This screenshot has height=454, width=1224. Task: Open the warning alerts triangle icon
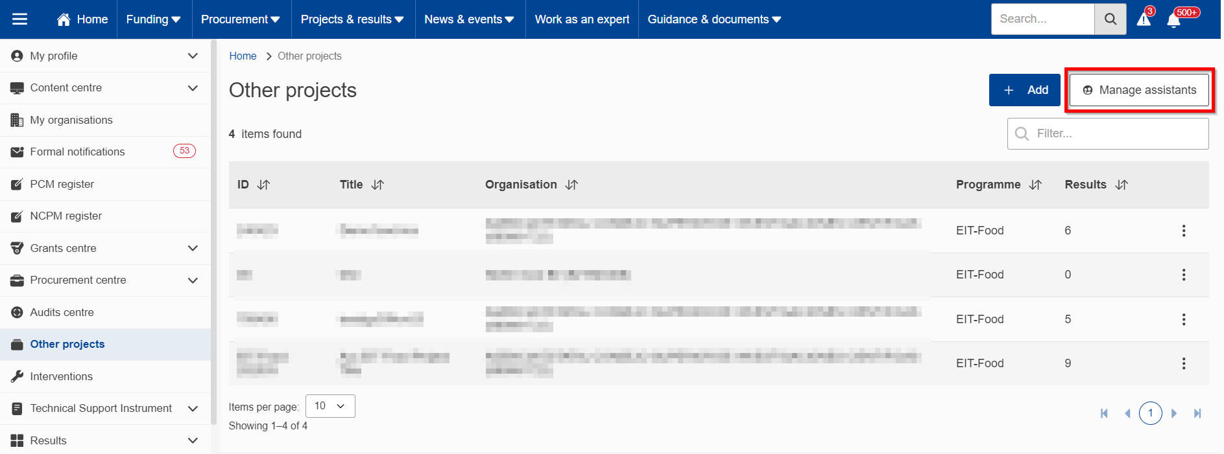1144,19
